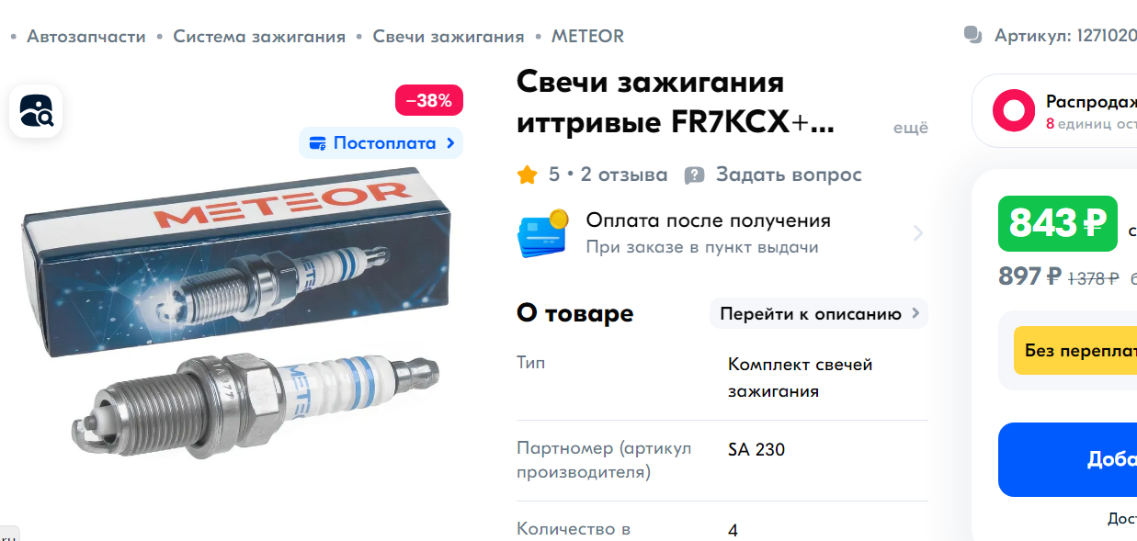Screen dimensions: 1137x541
Task: Open the Система зажигания breadcrumb
Action: (259, 36)
